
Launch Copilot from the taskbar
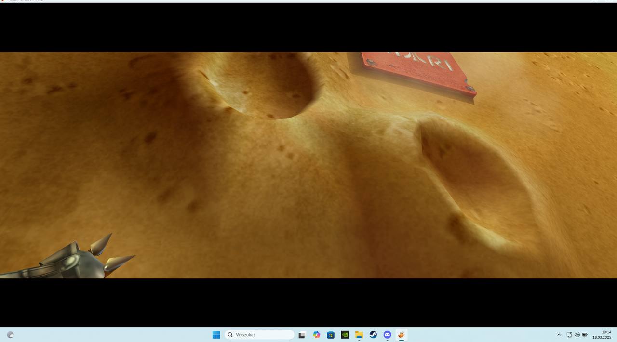point(316,335)
